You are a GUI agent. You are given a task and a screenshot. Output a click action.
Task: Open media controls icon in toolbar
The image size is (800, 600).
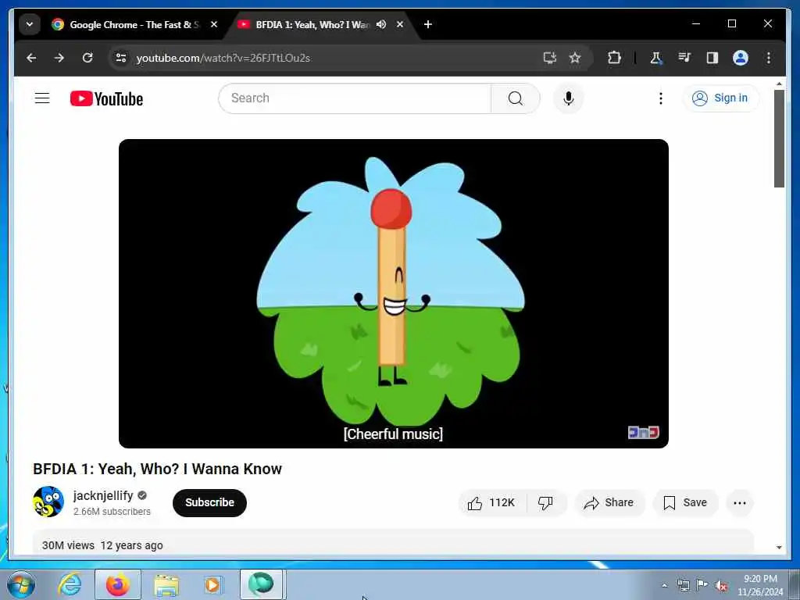(684, 58)
